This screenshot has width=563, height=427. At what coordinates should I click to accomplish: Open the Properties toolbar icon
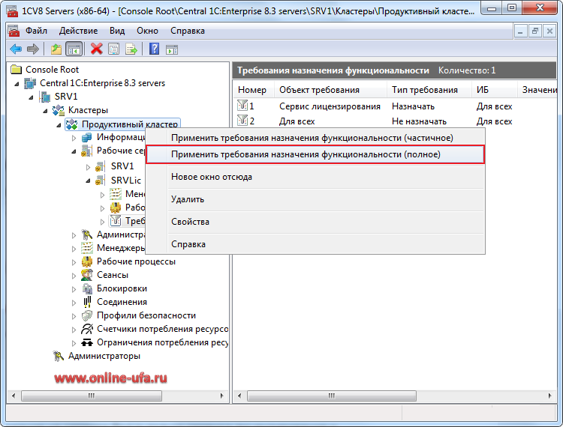pos(114,49)
